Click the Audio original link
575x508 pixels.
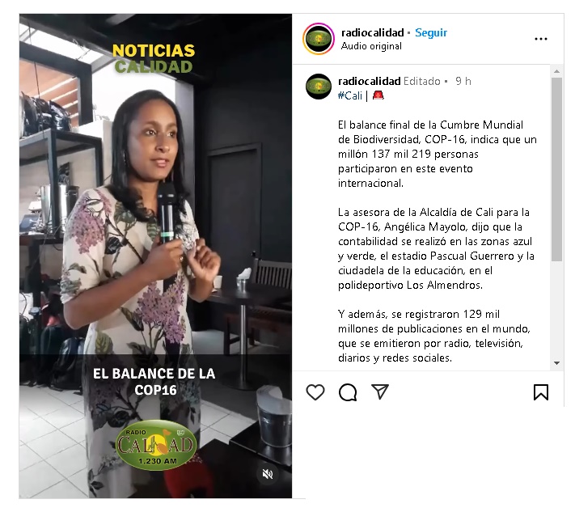pyautogui.click(x=371, y=46)
